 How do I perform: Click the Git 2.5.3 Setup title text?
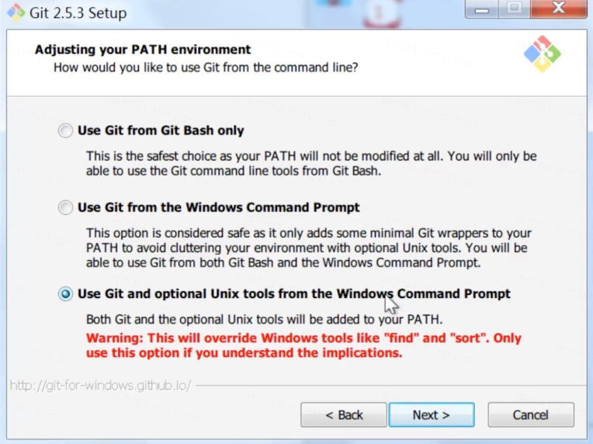point(78,13)
